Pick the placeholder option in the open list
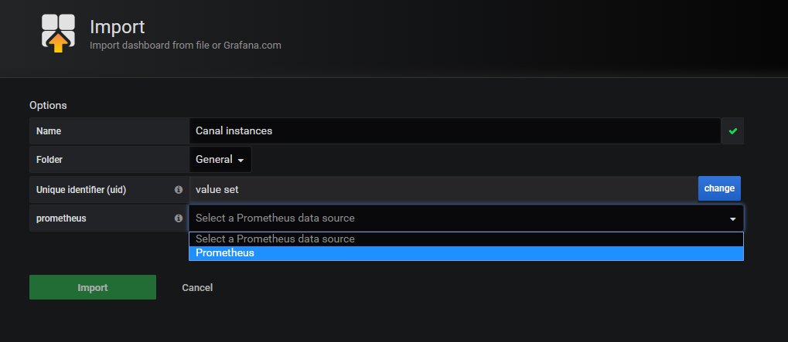Viewport: 788px width, 342px height. tap(466, 239)
